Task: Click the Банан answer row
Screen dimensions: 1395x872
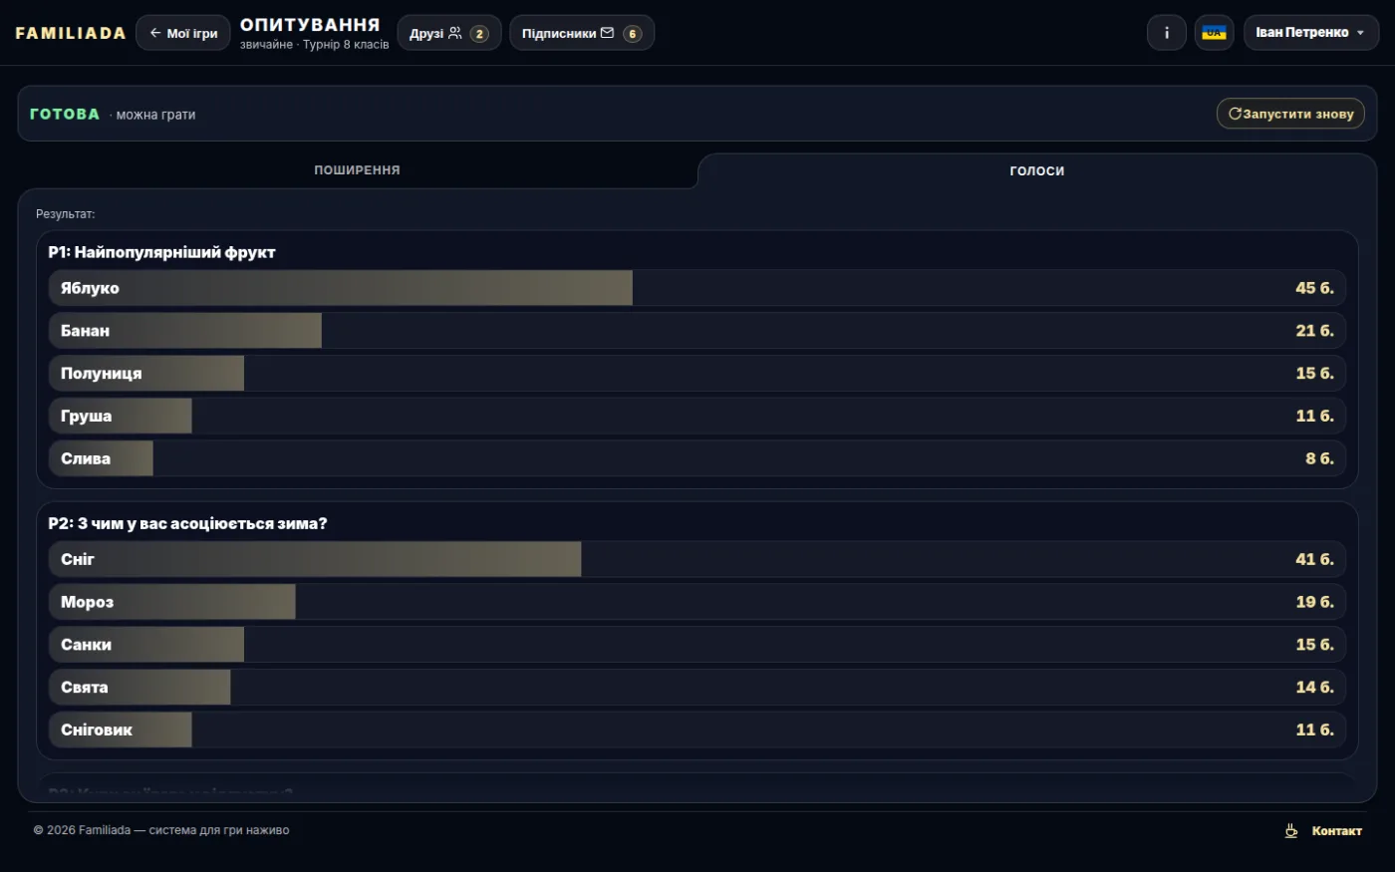Action: (x=697, y=331)
